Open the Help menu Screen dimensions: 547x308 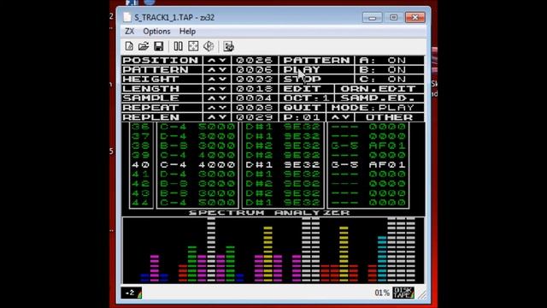pos(187,32)
